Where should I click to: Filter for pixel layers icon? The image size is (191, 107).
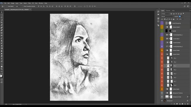(x=171, y=14)
